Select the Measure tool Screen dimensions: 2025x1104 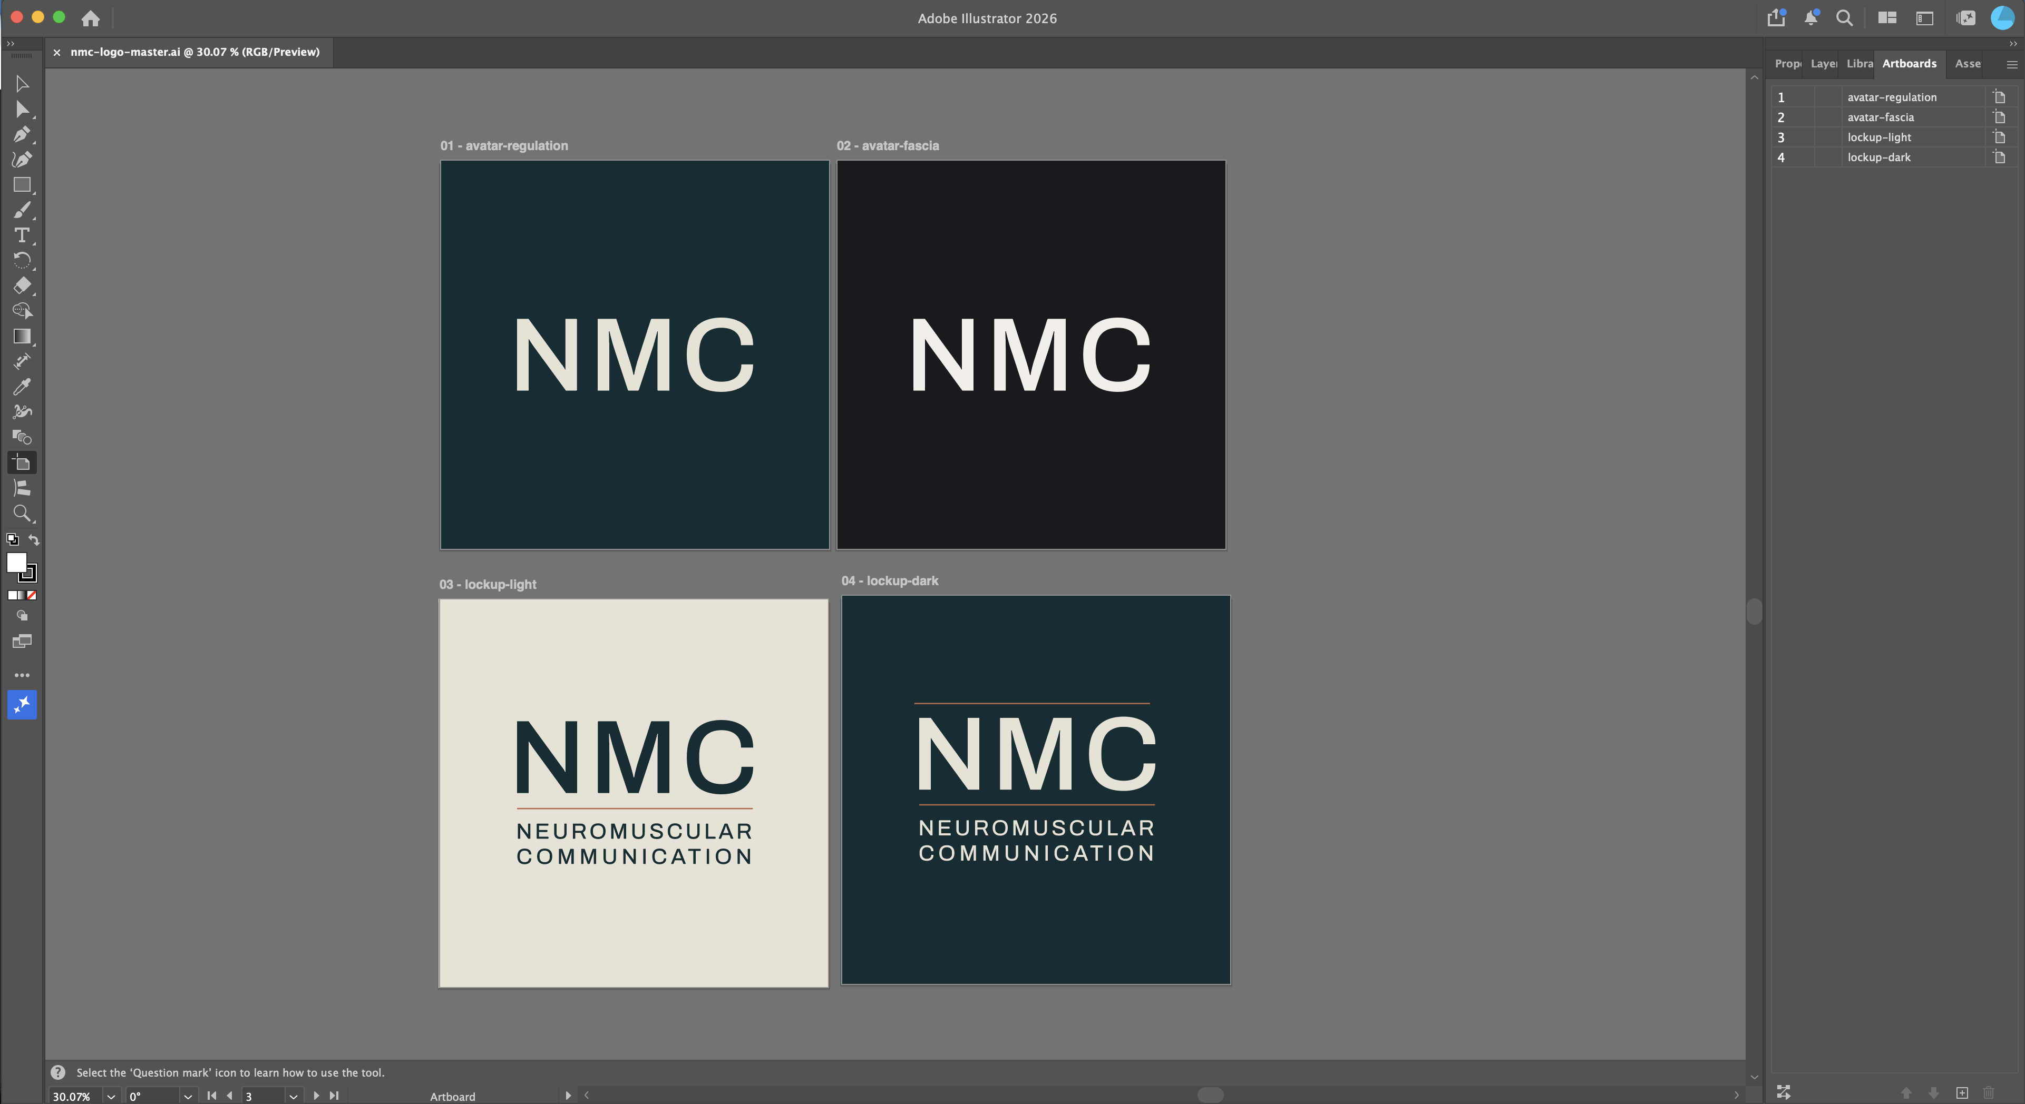[x=22, y=361]
